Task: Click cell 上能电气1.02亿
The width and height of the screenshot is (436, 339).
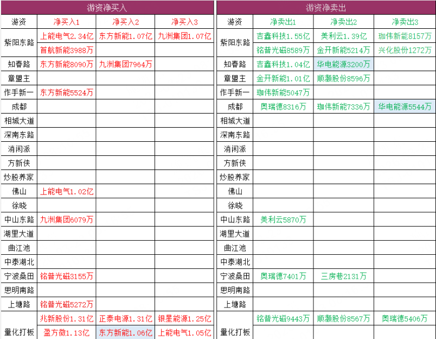Action: 67,191
